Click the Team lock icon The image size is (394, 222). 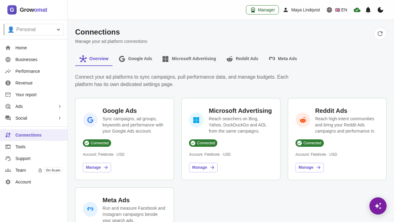pos(40,170)
